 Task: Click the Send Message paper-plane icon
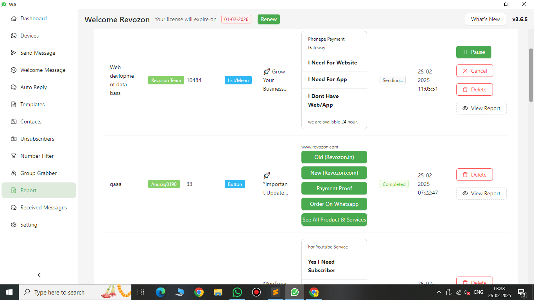coord(14,53)
